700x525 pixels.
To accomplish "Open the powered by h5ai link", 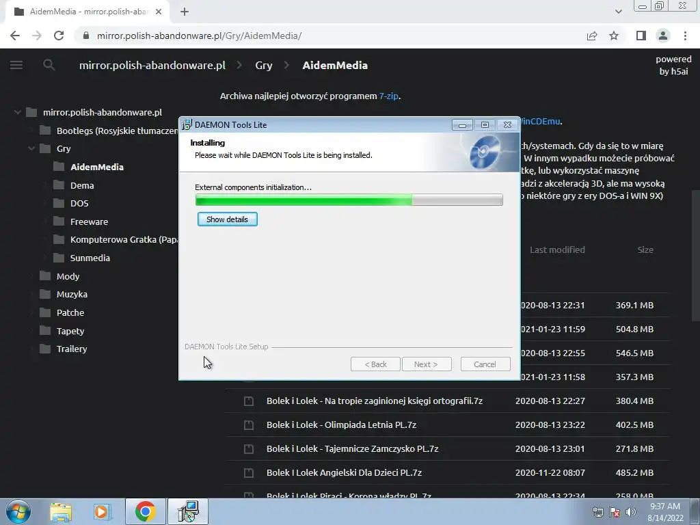I will [673, 65].
